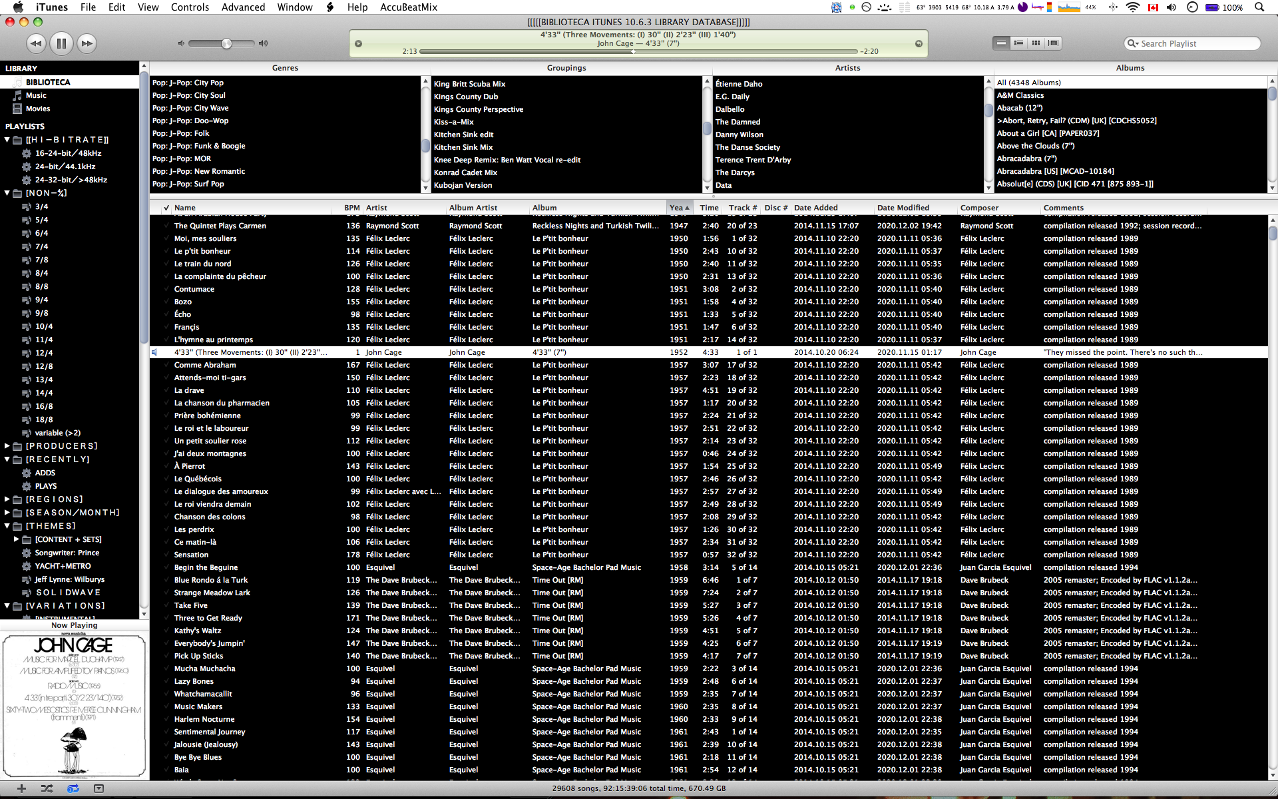Open the Wi-Fi status menu

pos(1133,7)
